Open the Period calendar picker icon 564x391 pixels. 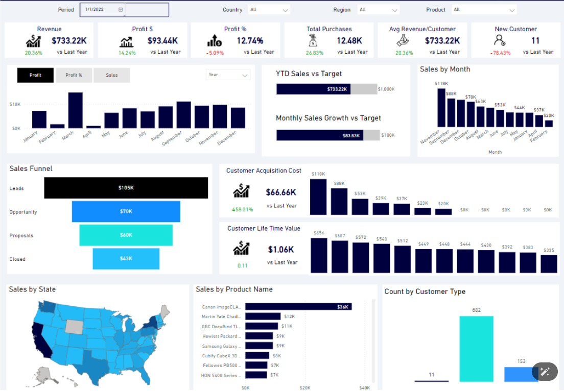point(121,10)
